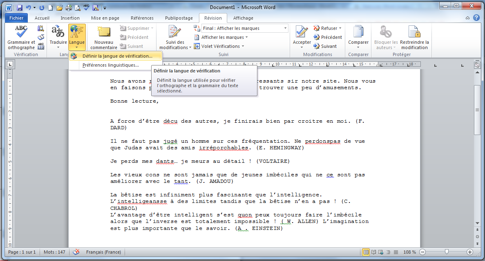Launch Grammaire et orthographe check
The image size is (485, 261).
point(21,37)
